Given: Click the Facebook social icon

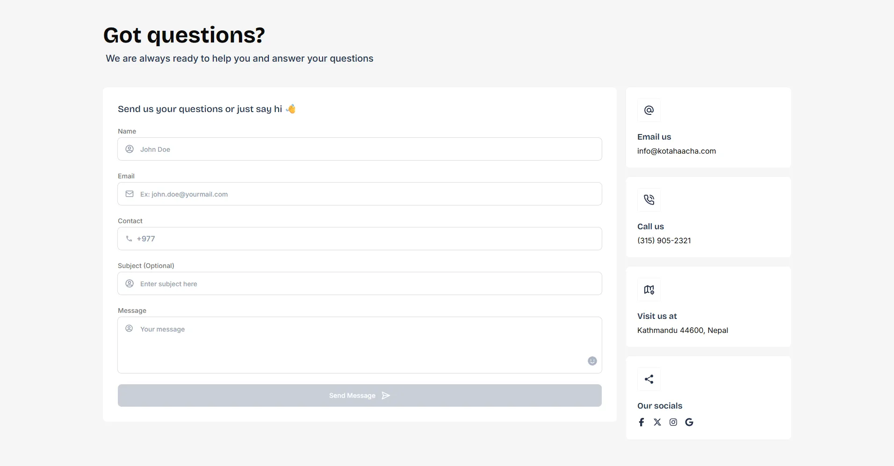Looking at the screenshot, I should [x=642, y=422].
